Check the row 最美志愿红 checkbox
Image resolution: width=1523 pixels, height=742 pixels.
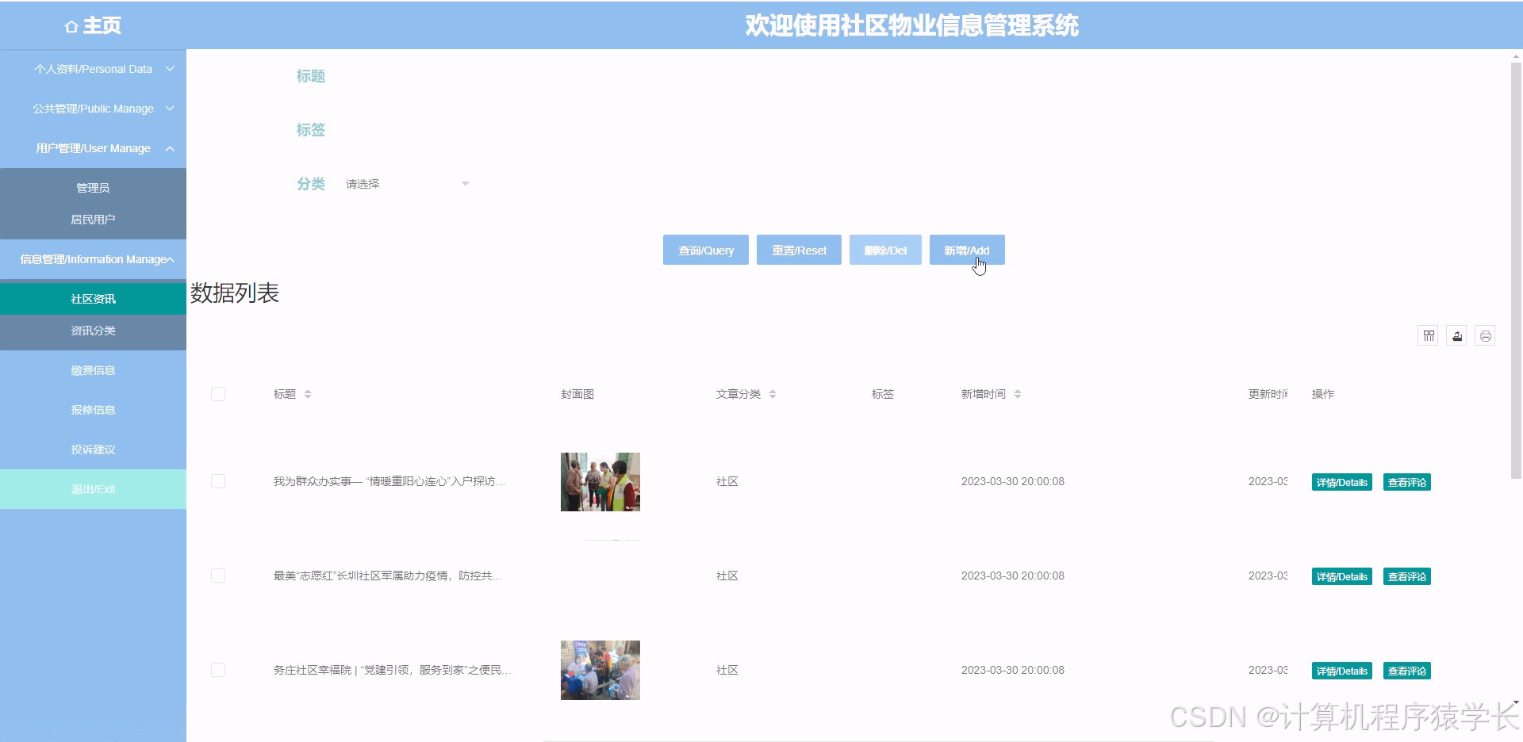click(x=218, y=576)
